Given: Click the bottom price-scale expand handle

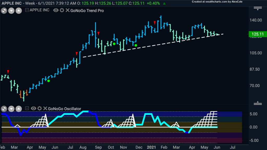Looking at the screenshot, I should [258, 103].
